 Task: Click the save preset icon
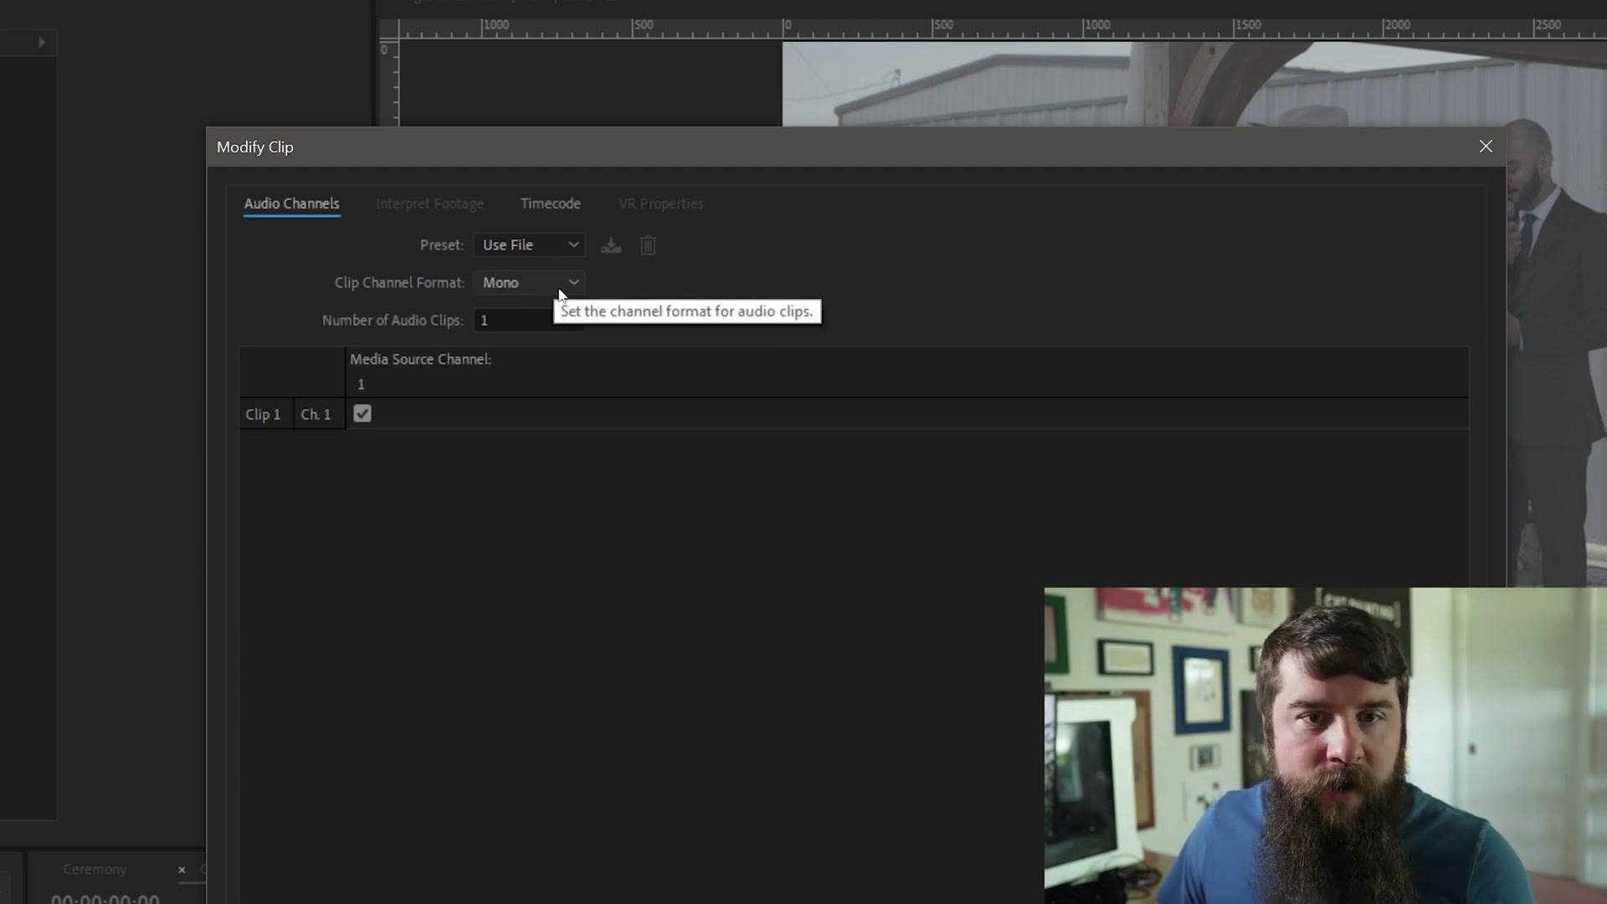pyautogui.click(x=611, y=245)
